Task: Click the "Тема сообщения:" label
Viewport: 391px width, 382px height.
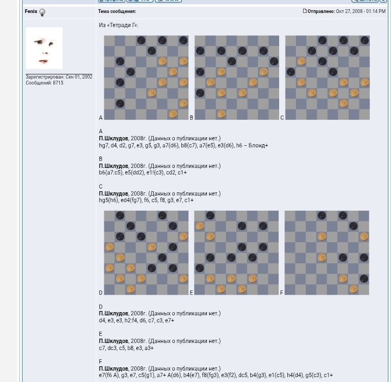Action: tap(117, 11)
